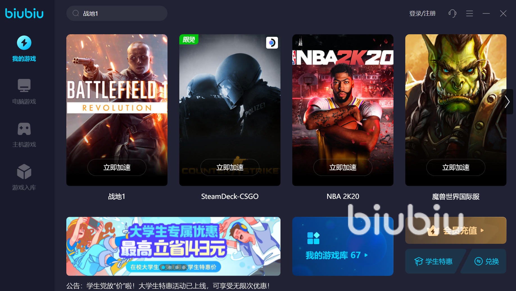516x291 pixels.
Task: Open console games gamepad icon
Action: (24, 129)
